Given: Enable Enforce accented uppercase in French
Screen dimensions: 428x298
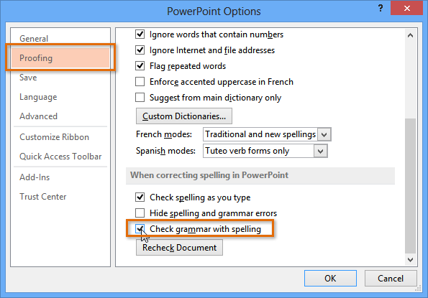Looking at the screenshot, I should [x=140, y=82].
